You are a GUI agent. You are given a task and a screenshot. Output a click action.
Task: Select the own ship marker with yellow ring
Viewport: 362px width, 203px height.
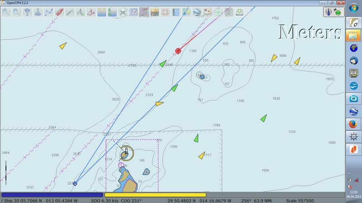126,154
